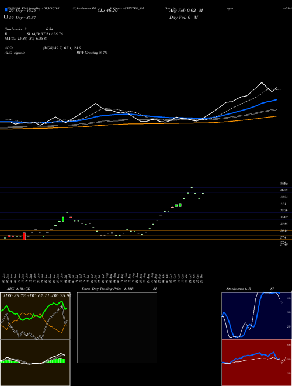The image size is (292, 386).
Task: Click the large red candle near 12 Jun
Action: tap(24, 236)
